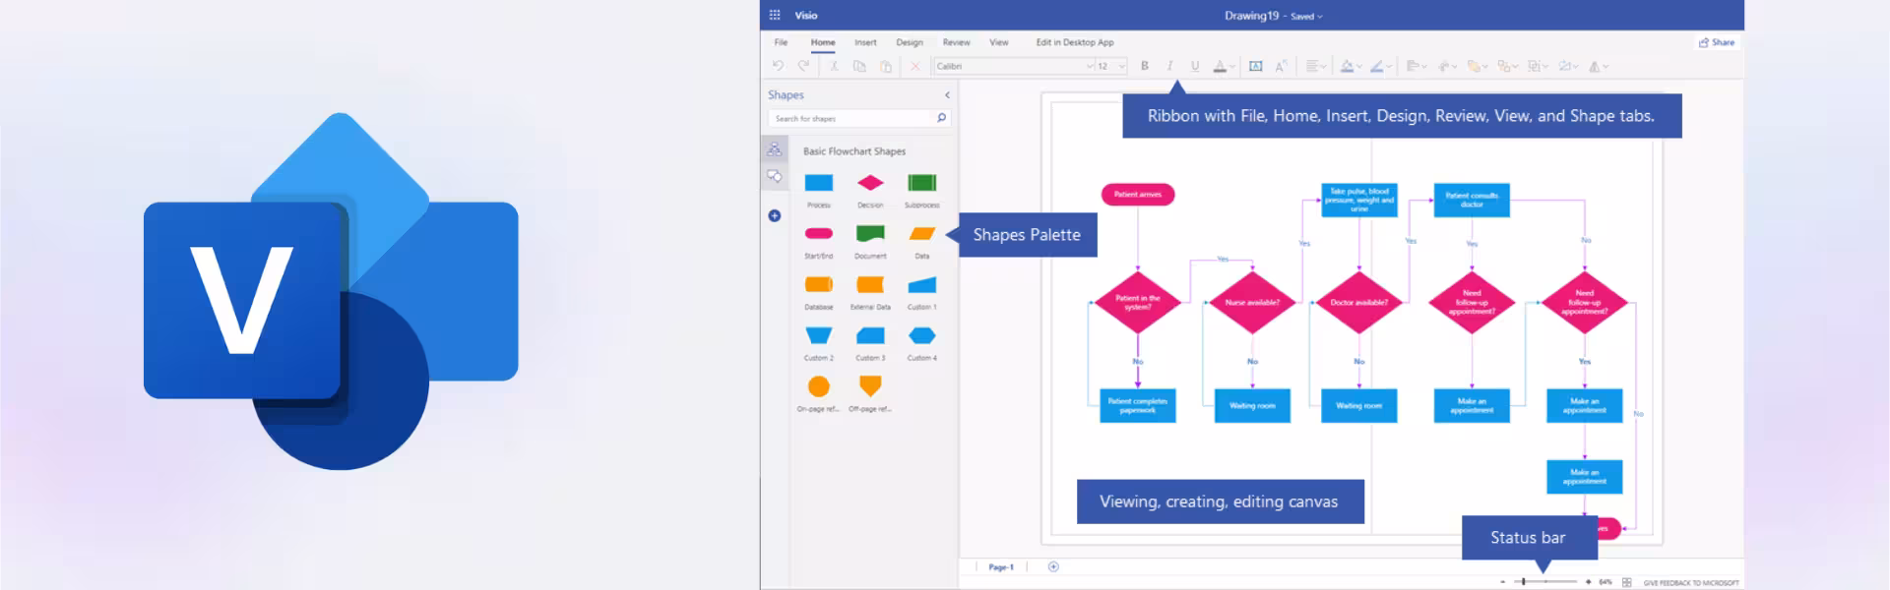Select the Off-page reference shape
Screen dimensions: 1890x590
point(870,385)
